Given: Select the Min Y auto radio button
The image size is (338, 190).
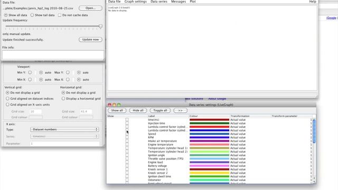Looking at the screenshot, I should [x=41, y=72].
